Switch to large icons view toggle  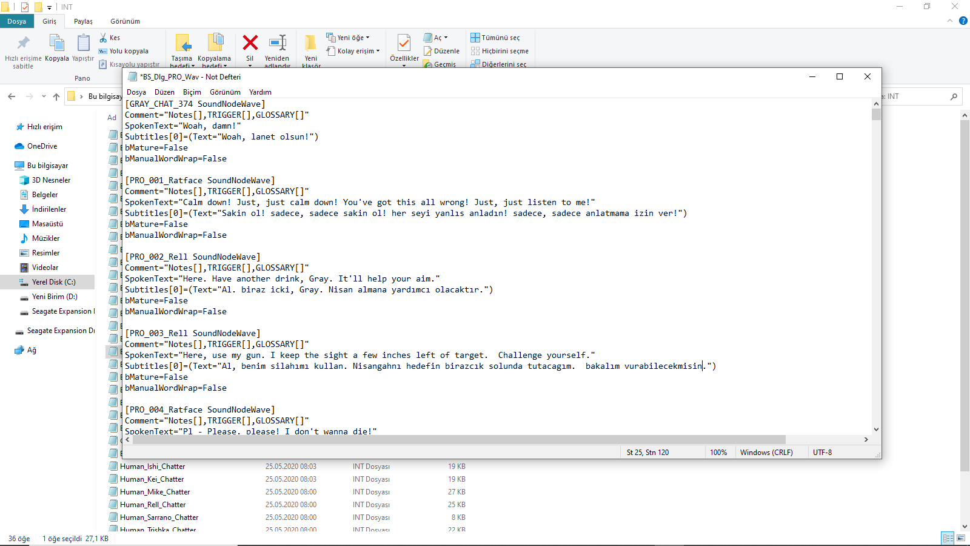(x=961, y=538)
